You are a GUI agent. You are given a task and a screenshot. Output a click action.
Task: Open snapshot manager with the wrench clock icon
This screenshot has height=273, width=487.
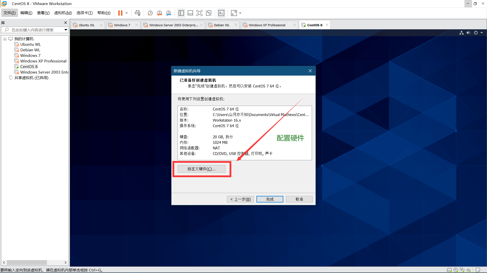tap(169, 13)
